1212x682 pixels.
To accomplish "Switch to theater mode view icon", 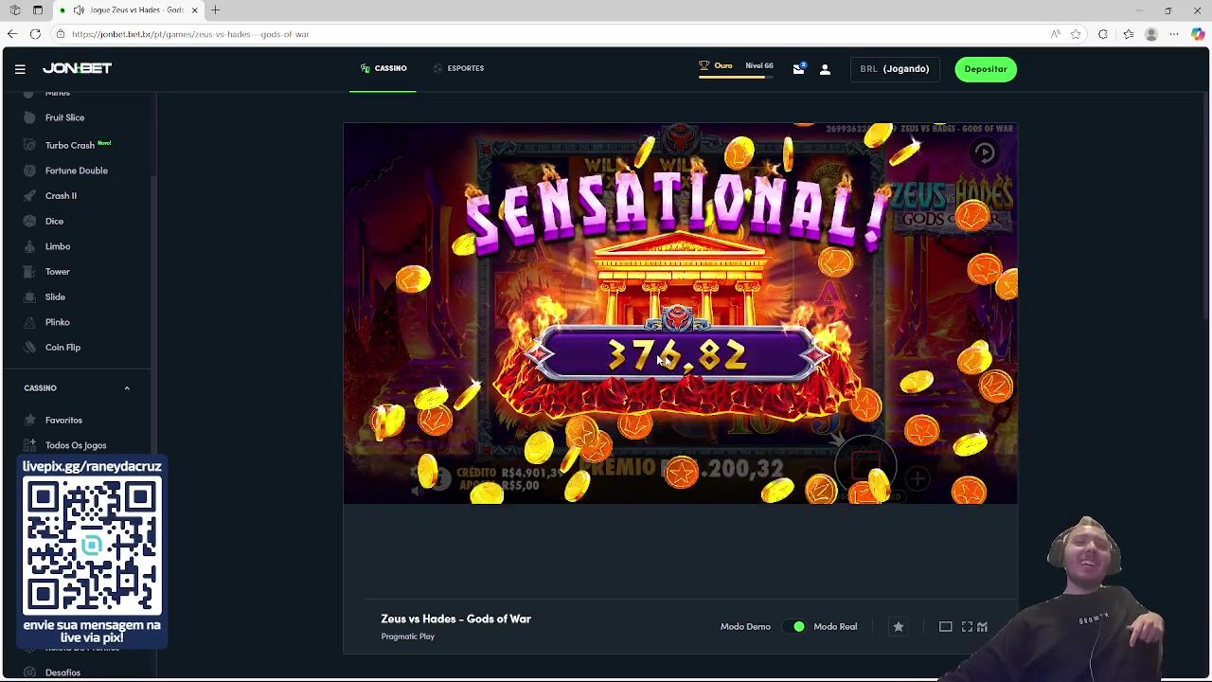I will (x=945, y=626).
